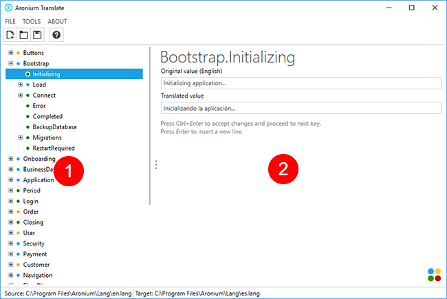
Task: Click the Open folder toolbar icon
Action: click(x=23, y=35)
